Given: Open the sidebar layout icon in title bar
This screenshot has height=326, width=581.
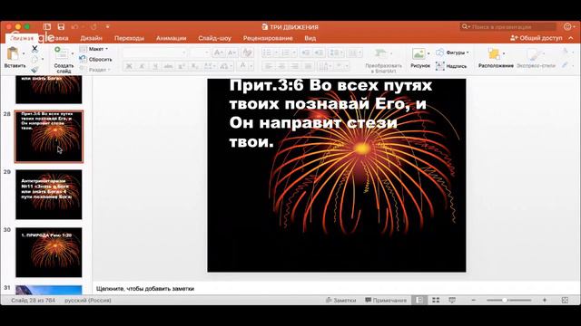Looking at the screenshot, I should [47, 26].
